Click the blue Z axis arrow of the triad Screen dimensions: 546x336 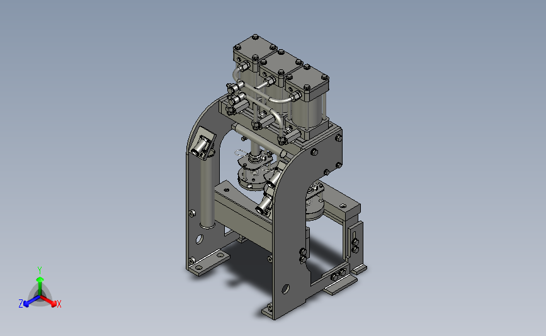(32, 301)
